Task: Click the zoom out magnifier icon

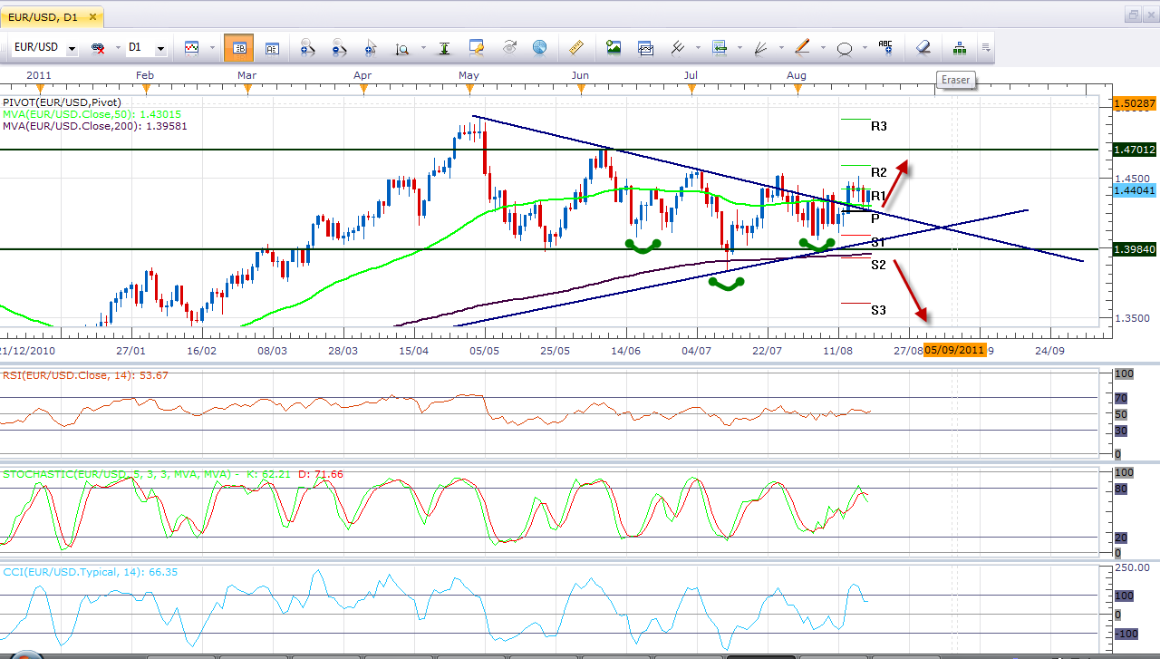Action: [339, 47]
